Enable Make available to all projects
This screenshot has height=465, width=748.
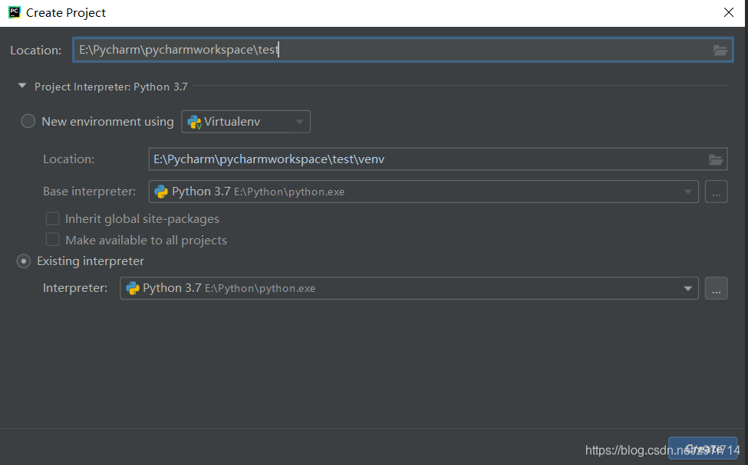pyautogui.click(x=52, y=240)
